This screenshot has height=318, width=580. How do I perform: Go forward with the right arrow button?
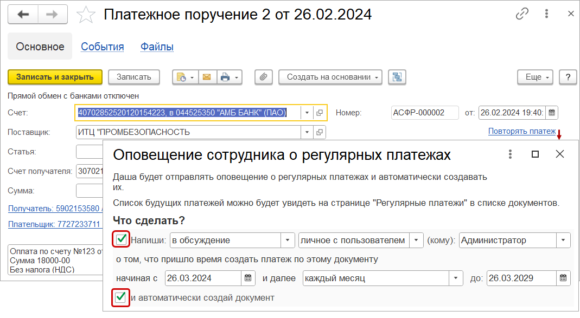click(x=53, y=15)
